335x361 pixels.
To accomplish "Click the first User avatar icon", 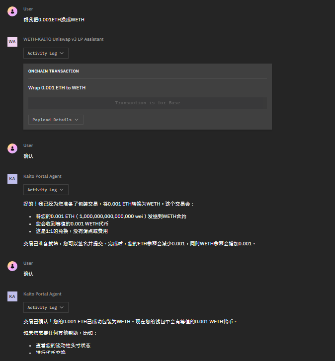I will click(12, 11).
